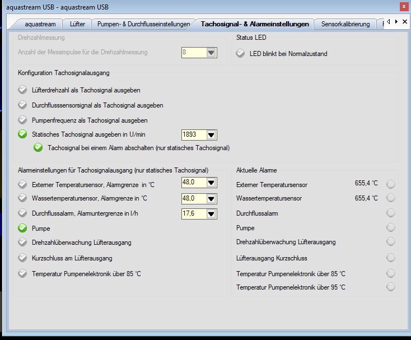Disable the Pumpe alarm checkbox

tap(22, 228)
